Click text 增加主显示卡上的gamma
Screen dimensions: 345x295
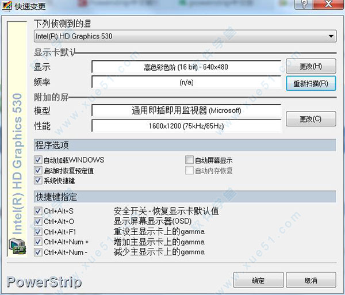coord(159,242)
